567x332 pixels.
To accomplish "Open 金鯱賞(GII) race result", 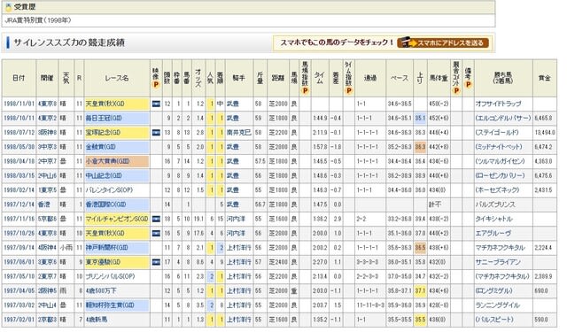I will coord(100,147).
